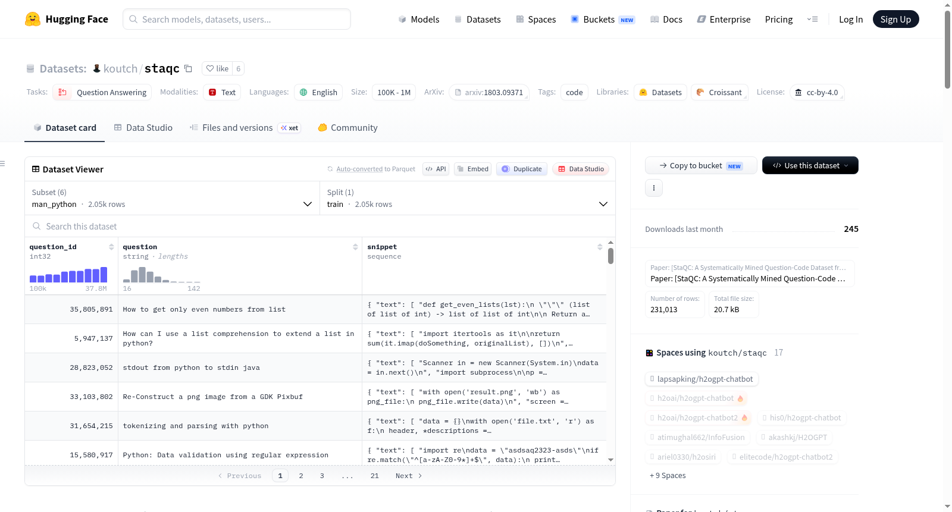Click 'tokenizing and parsing with python' cell
This screenshot has height=512, width=952.
240,426
